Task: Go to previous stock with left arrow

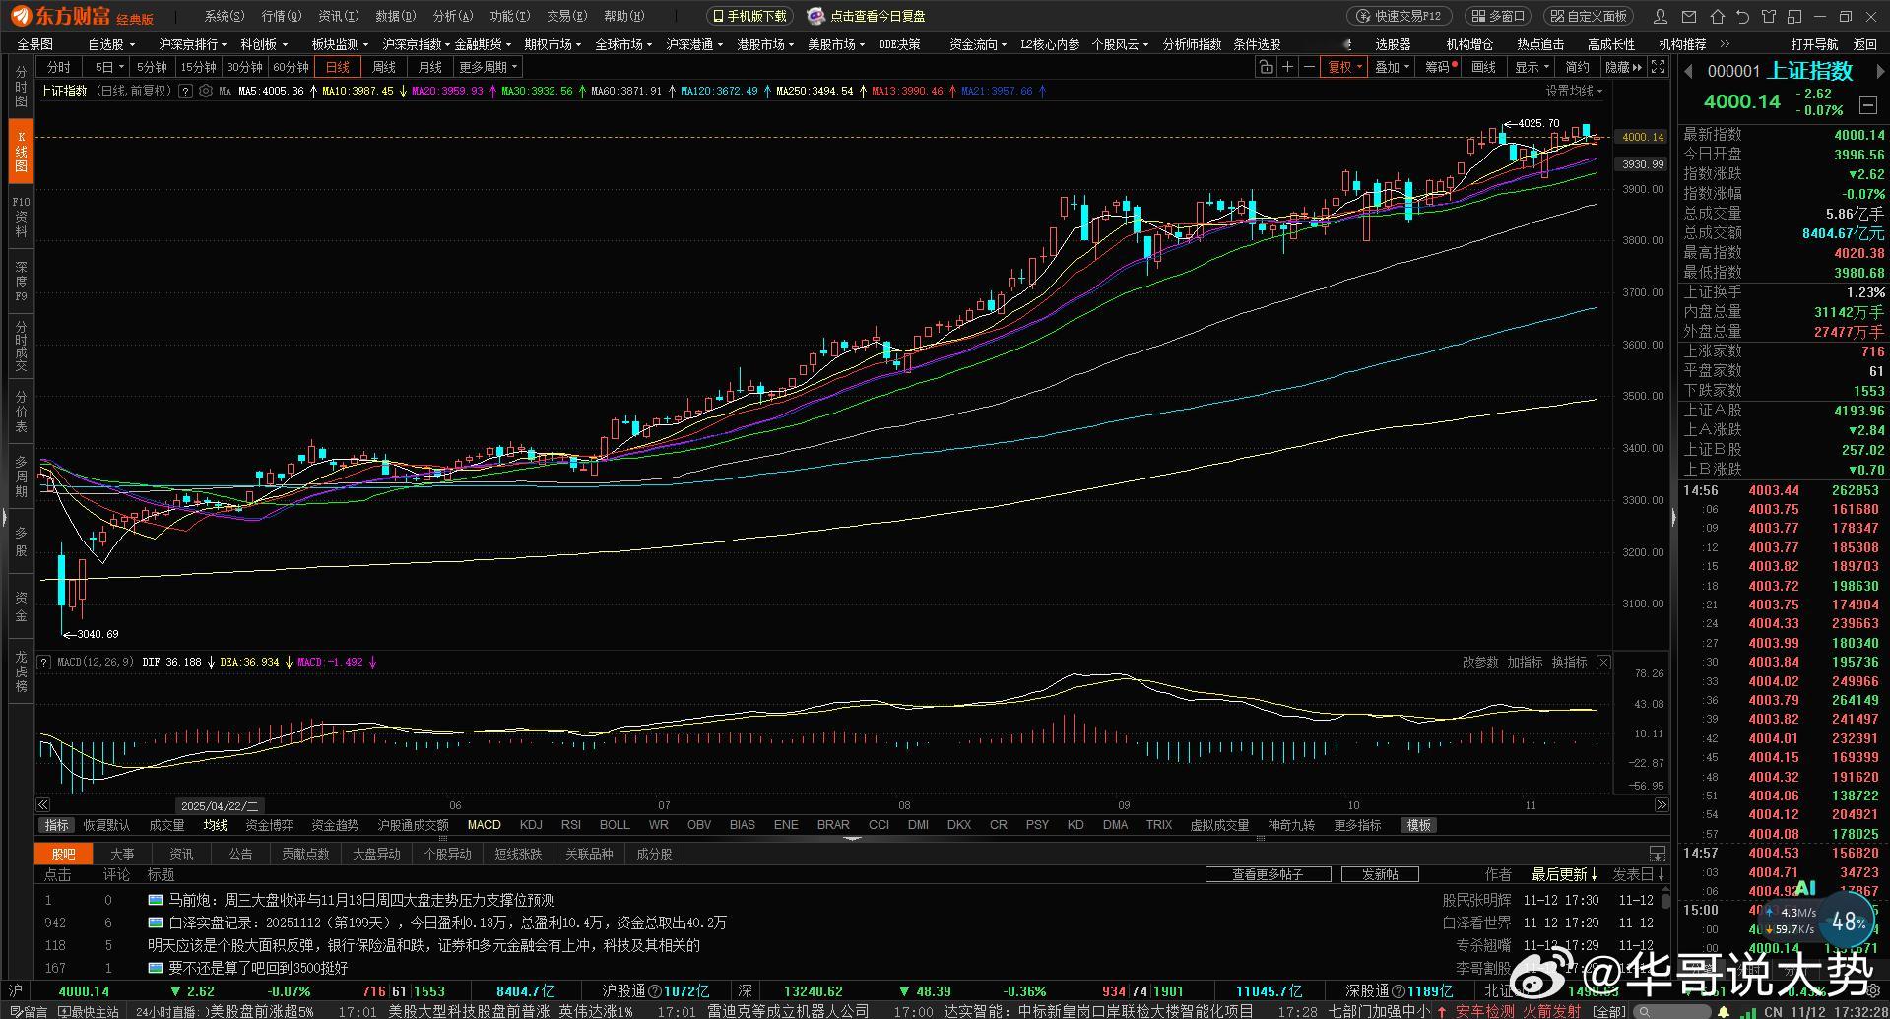Action: pyautogui.click(x=1688, y=71)
